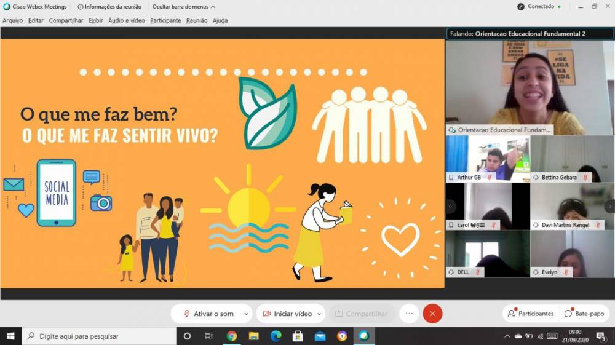Click the Cortana circle icon
The image size is (615, 345).
pyautogui.click(x=188, y=336)
